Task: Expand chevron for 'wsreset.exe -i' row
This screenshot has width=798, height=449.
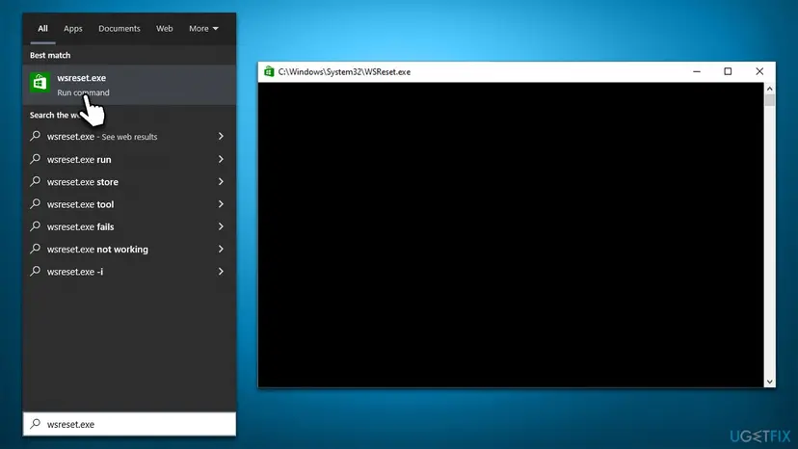Action: click(221, 272)
